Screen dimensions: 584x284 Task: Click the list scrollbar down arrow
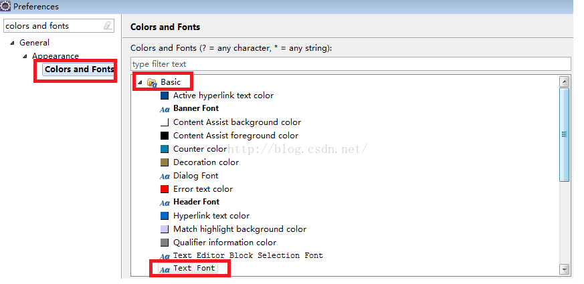coord(564,269)
